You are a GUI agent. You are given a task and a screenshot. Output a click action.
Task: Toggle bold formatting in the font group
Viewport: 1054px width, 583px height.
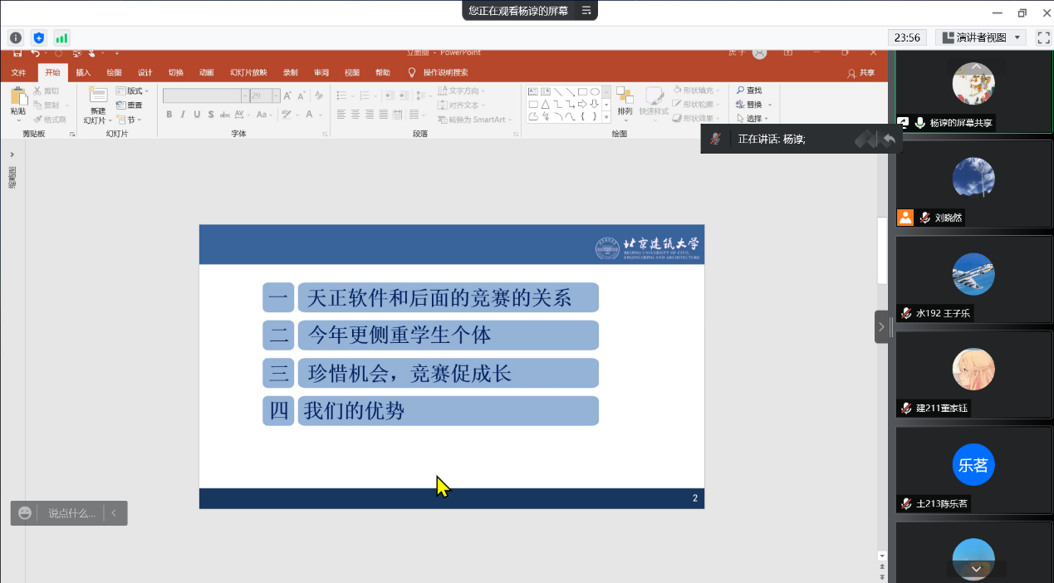(169, 115)
